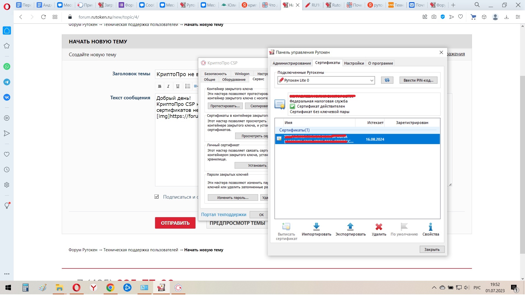The image size is (525, 296).
Task: Toggle subscribe to topic checkbox
Action: click(x=157, y=197)
